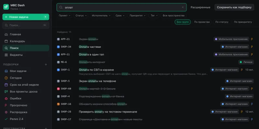
Task: Open Расширенные advanced search options
Action: [200, 7]
